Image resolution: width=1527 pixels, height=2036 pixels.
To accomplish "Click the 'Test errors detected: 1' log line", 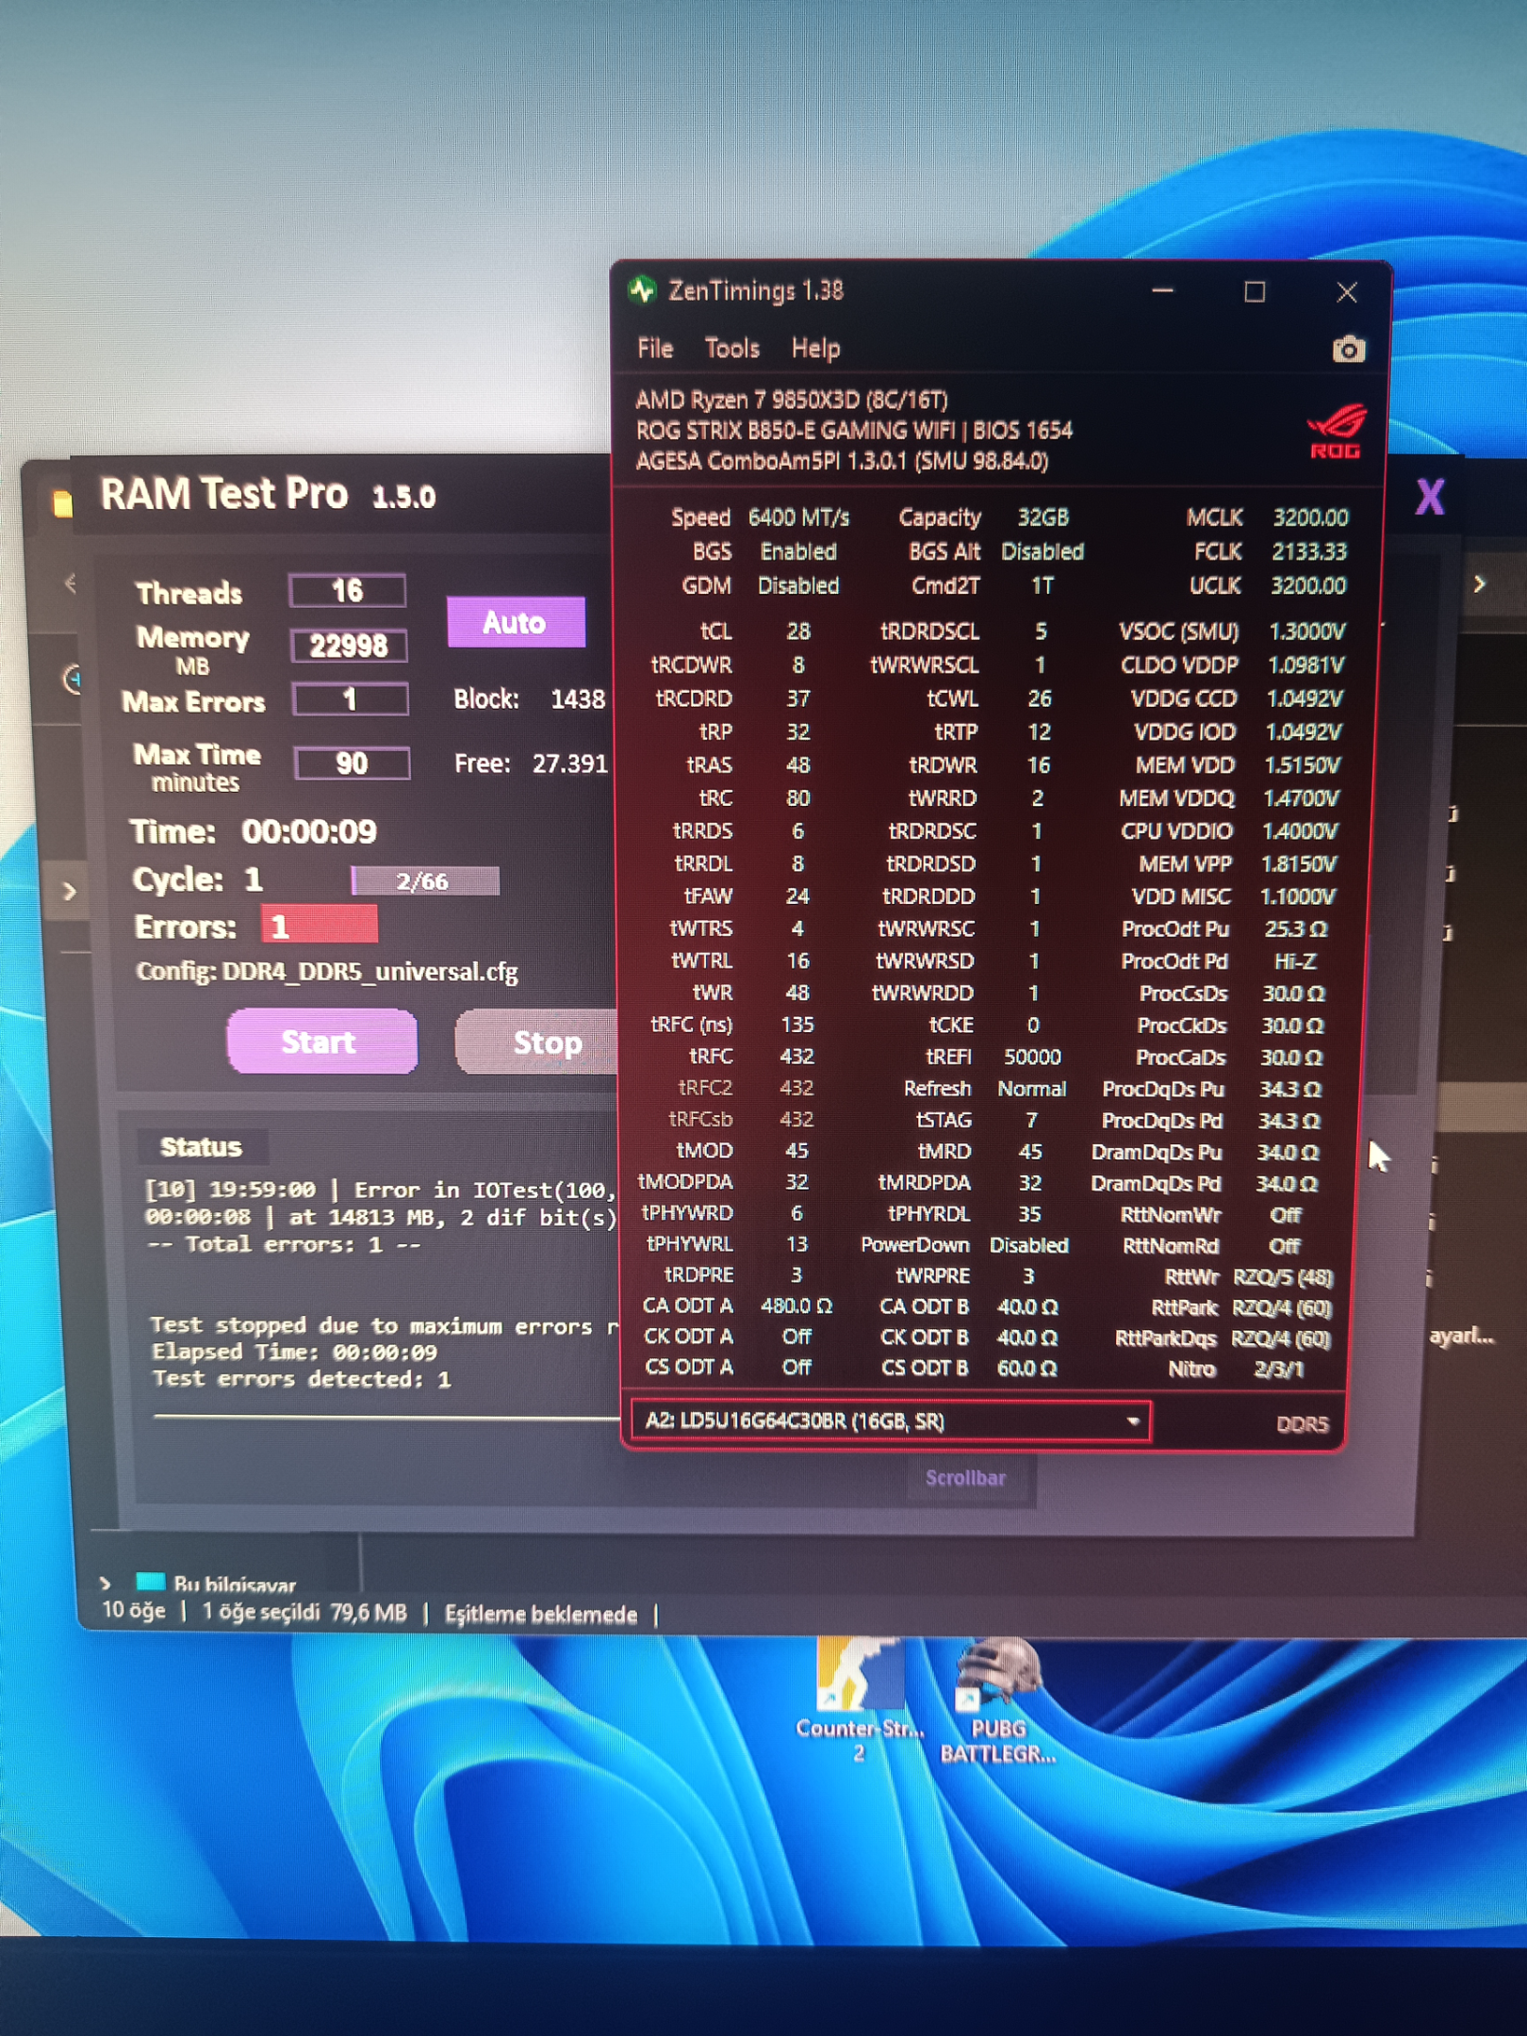I will pyautogui.click(x=302, y=1379).
